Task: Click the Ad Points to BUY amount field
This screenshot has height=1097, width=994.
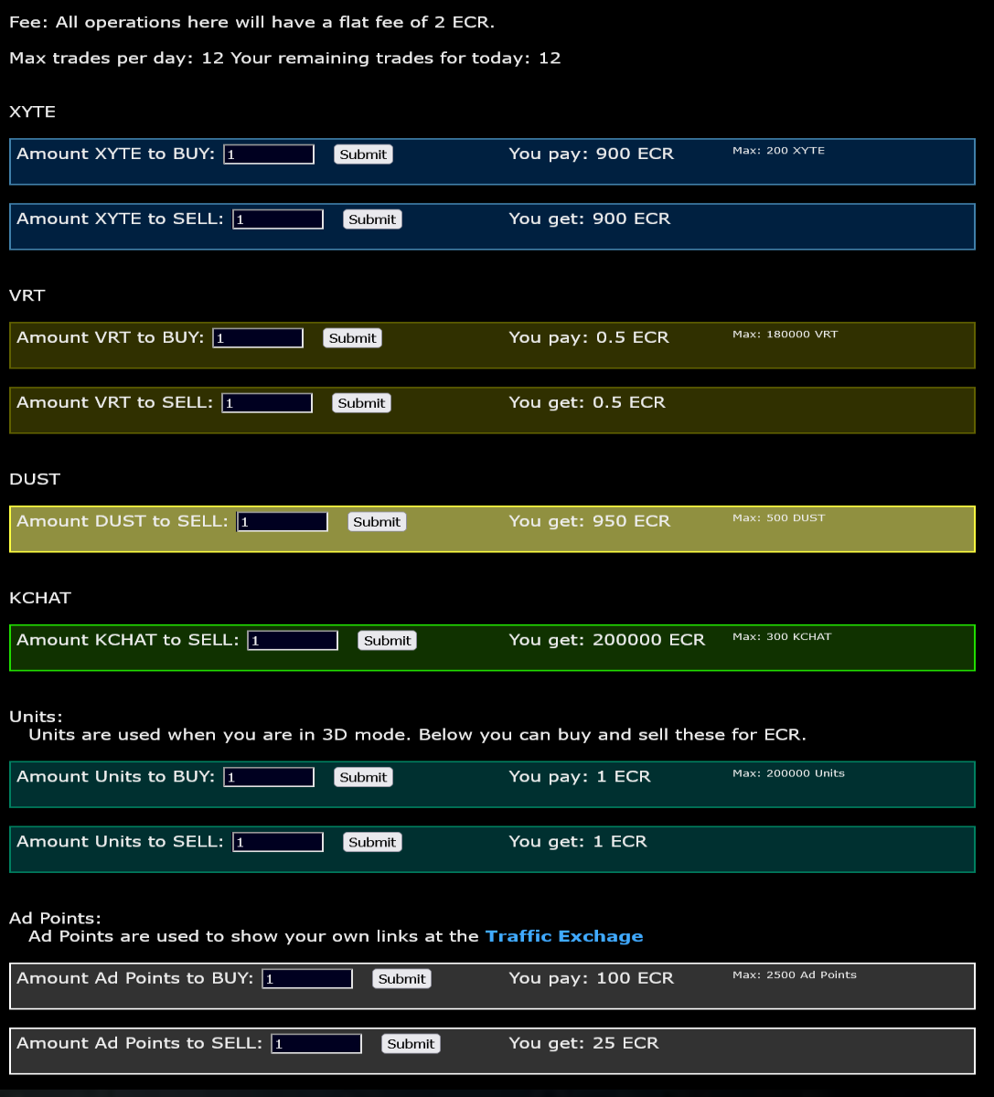Action: point(307,979)
